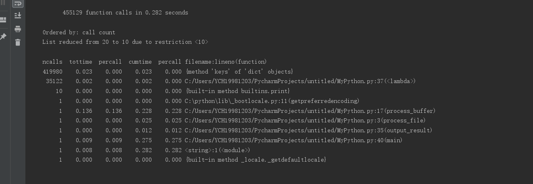Click the print console output icon

[18, 29]
